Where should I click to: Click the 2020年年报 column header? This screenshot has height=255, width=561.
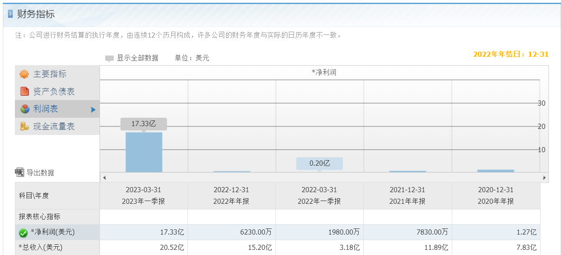(496, 196)
